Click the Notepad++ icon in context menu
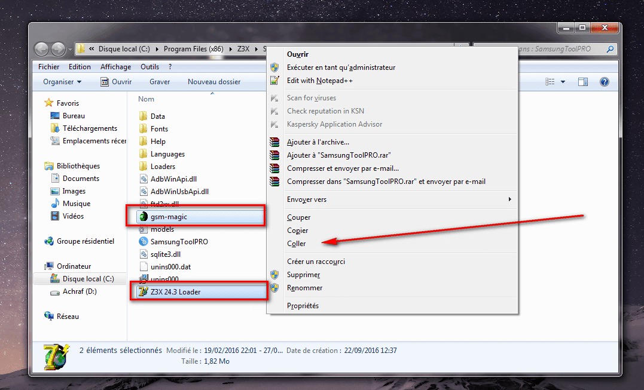Viewport: 644px width, 390px height. pos(274,81)
